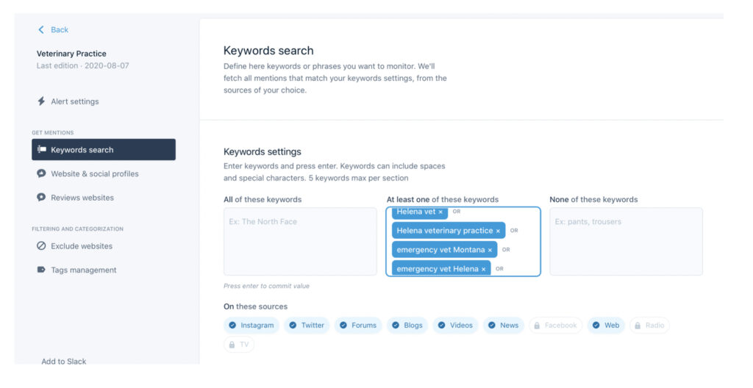Select the Keywords search sidebar icon
Screen dimensions: 753x388
(x=42, y=149)
